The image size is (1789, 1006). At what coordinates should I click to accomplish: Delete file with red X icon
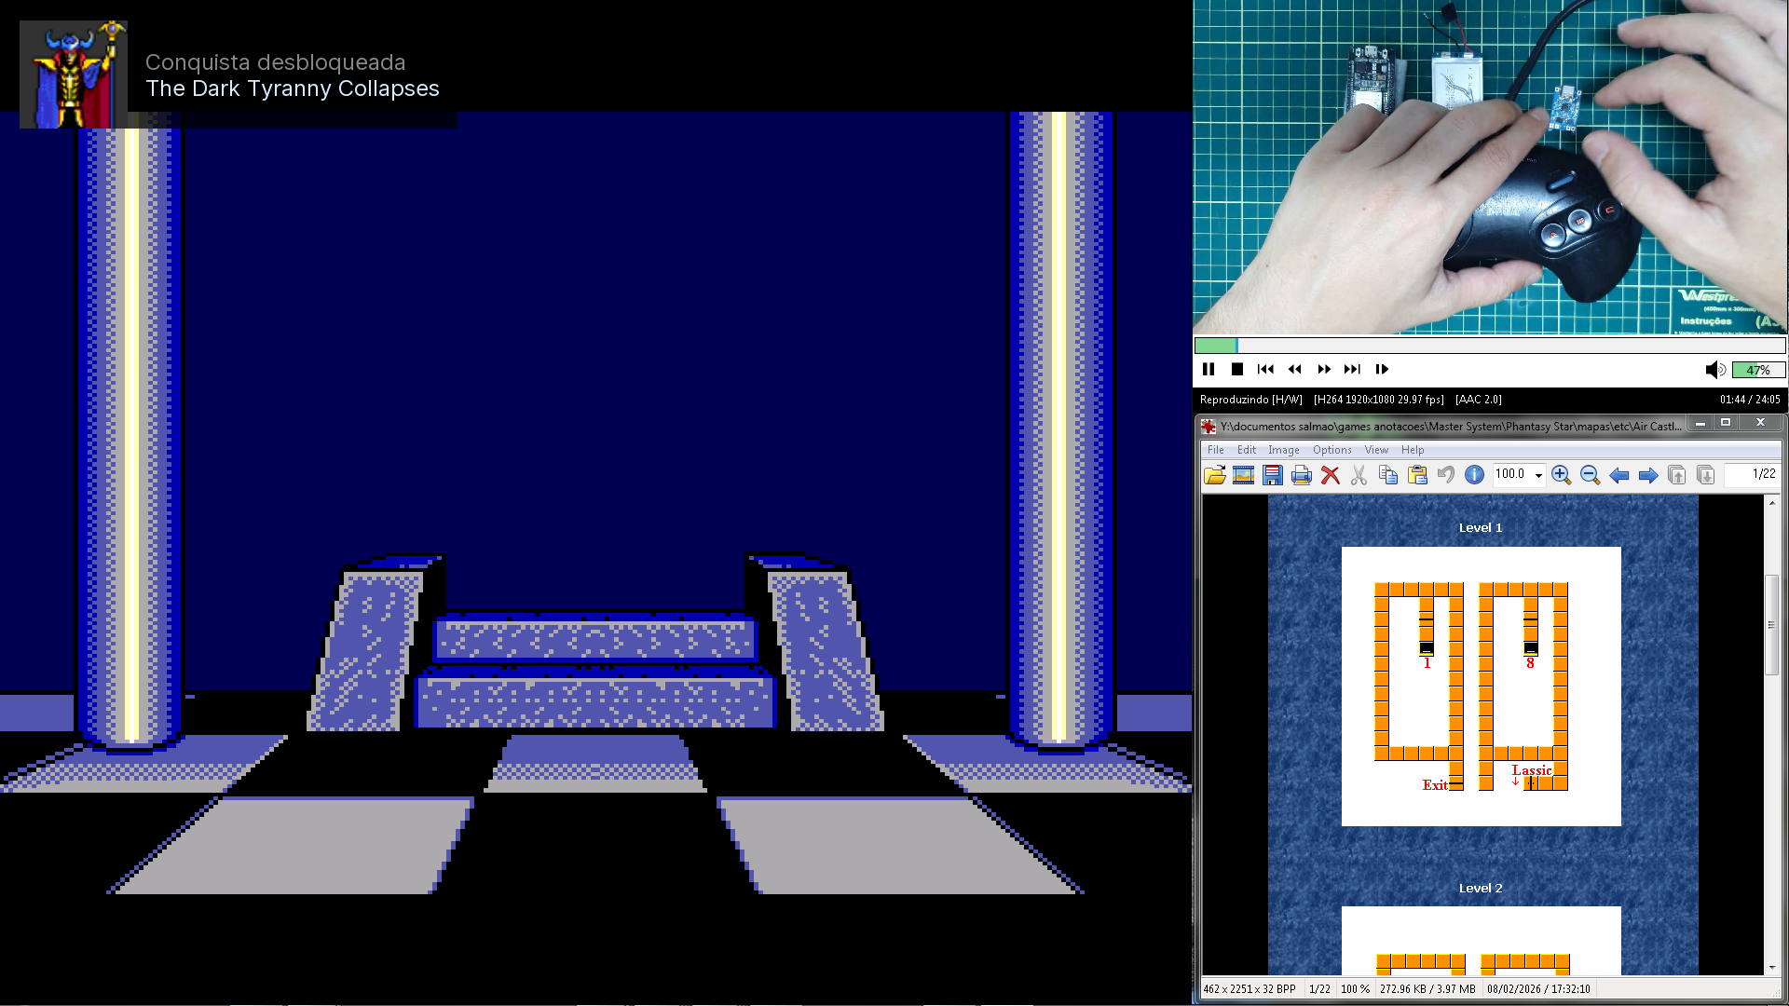tap(1330, 476)
